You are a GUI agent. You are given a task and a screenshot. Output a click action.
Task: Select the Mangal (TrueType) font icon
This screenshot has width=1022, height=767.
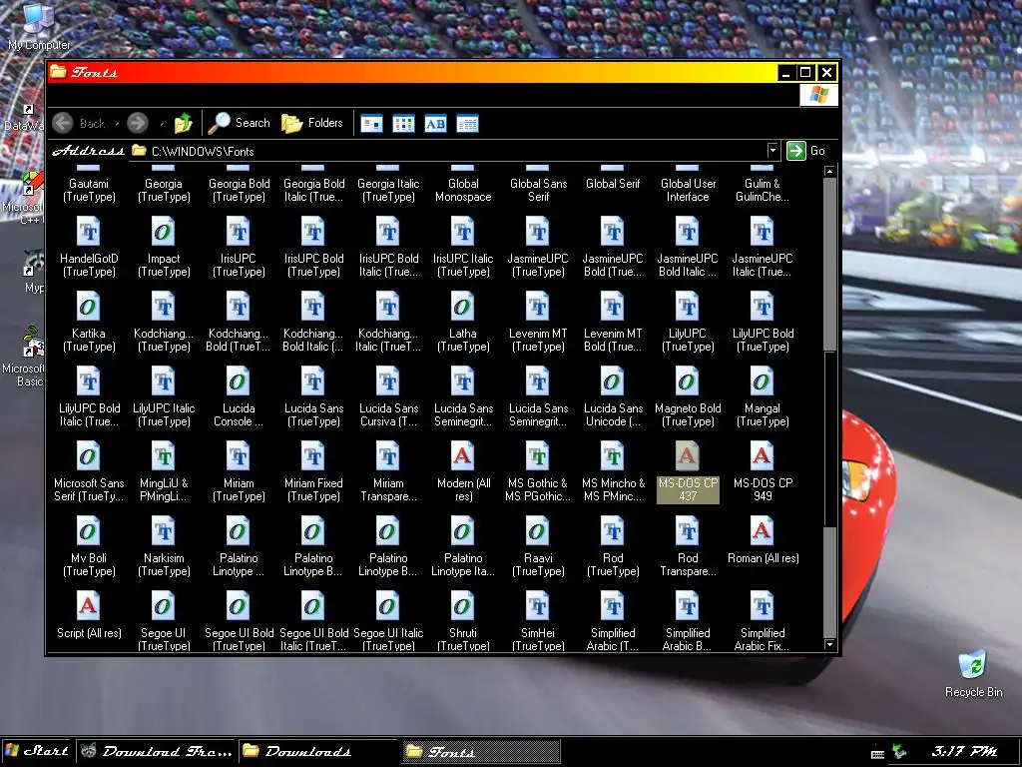coord(762,382)
